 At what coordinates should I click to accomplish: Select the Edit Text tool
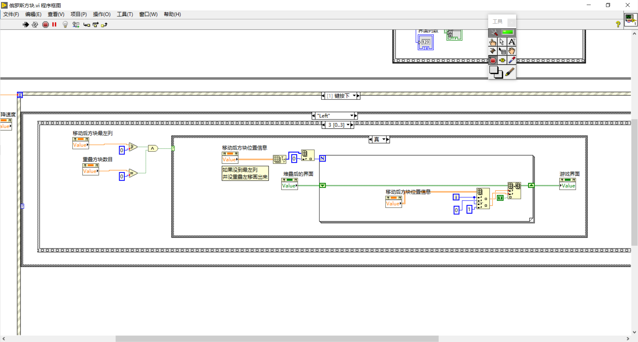click(x=512, y=42)
